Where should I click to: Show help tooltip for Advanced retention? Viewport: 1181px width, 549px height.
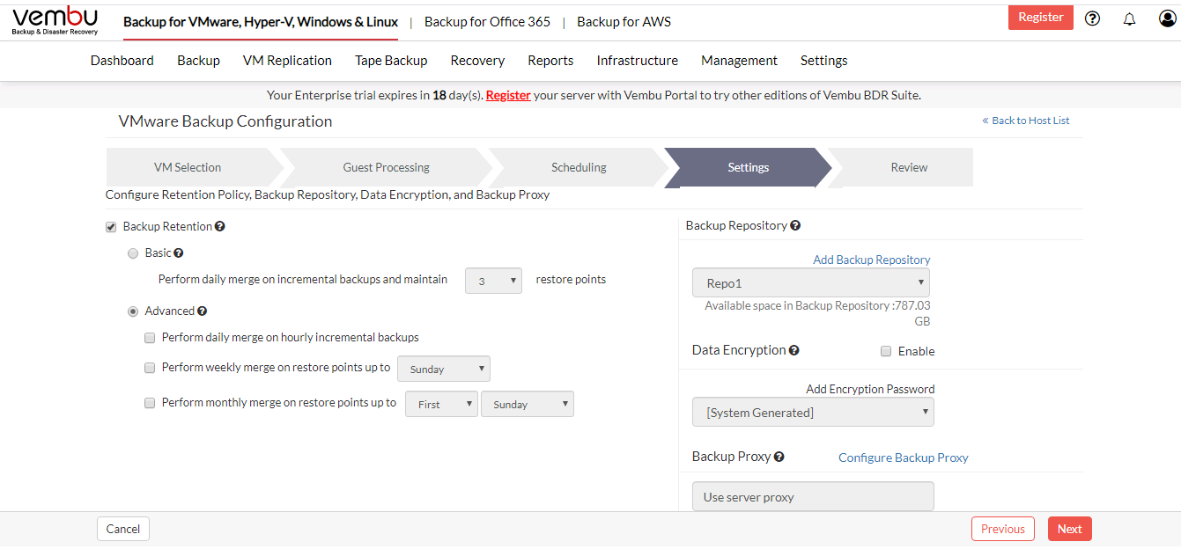pyautogui.click(x=203, y=311)
